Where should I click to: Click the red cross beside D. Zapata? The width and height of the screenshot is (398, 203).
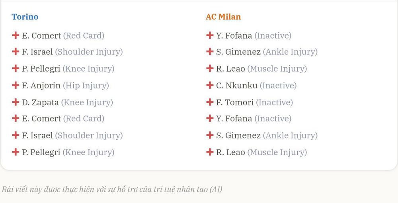(x=16, y=102)
